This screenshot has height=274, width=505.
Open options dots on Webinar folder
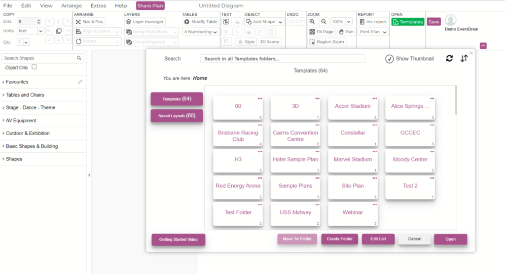(375, 205)
